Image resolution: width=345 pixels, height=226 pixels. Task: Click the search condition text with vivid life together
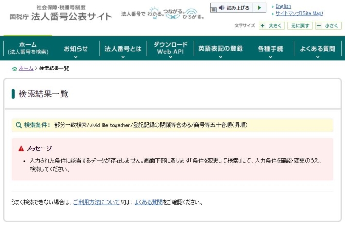(151, 125)
